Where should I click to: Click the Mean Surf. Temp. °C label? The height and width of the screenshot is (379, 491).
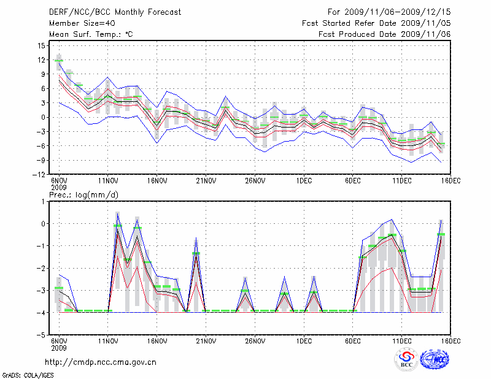(x=91, y=34)
